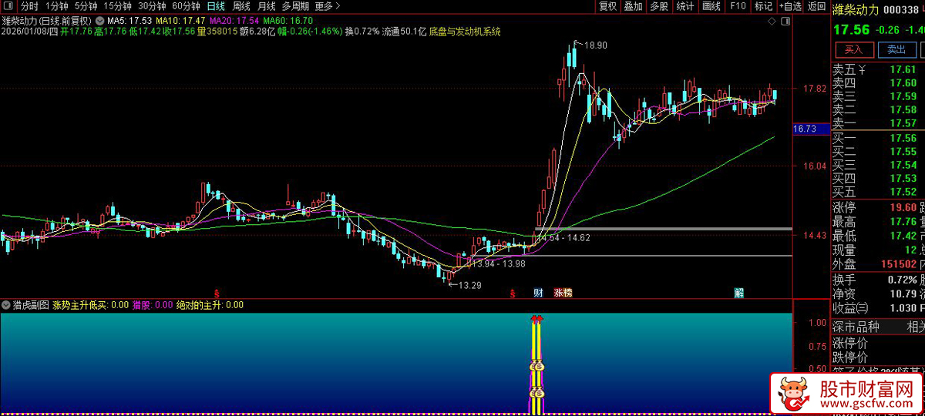Click the 卖三 price 17.59
Screen dimensions: 925x416
point(903,96)
